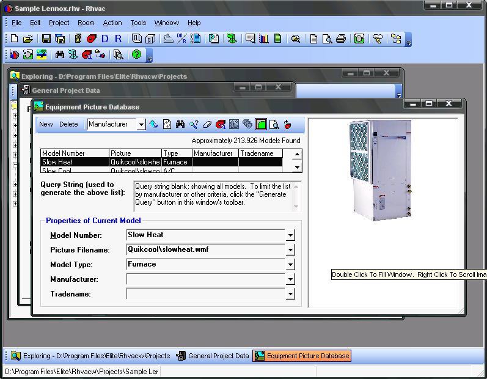This screenshot has width=487, height=379.
Task: Click the printer icon in main toolbar
Action: 341,39
